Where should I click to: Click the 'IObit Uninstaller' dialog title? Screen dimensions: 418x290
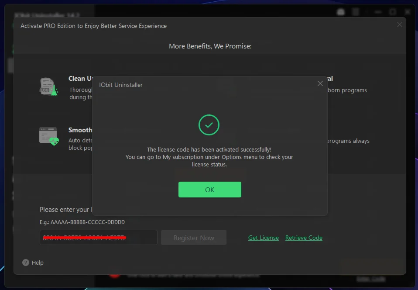pyautogui.click(x=121, y=85)
